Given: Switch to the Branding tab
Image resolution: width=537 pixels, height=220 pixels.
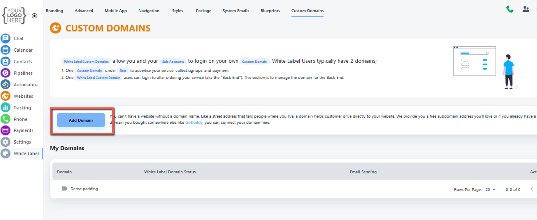Looking at the screenshot, I should pyautogui.click(x=54, y=11).
